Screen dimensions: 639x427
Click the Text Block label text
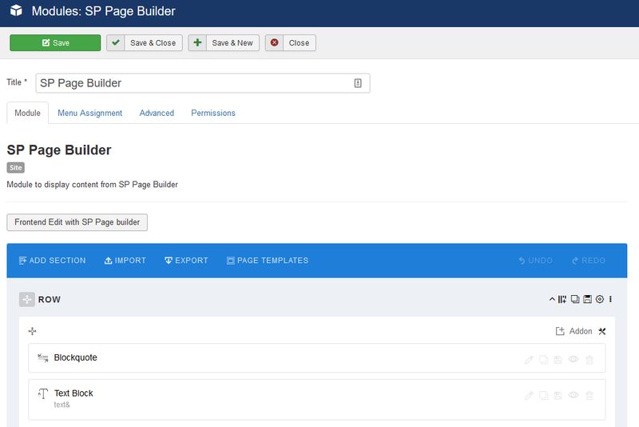click(x=73, y=393)
